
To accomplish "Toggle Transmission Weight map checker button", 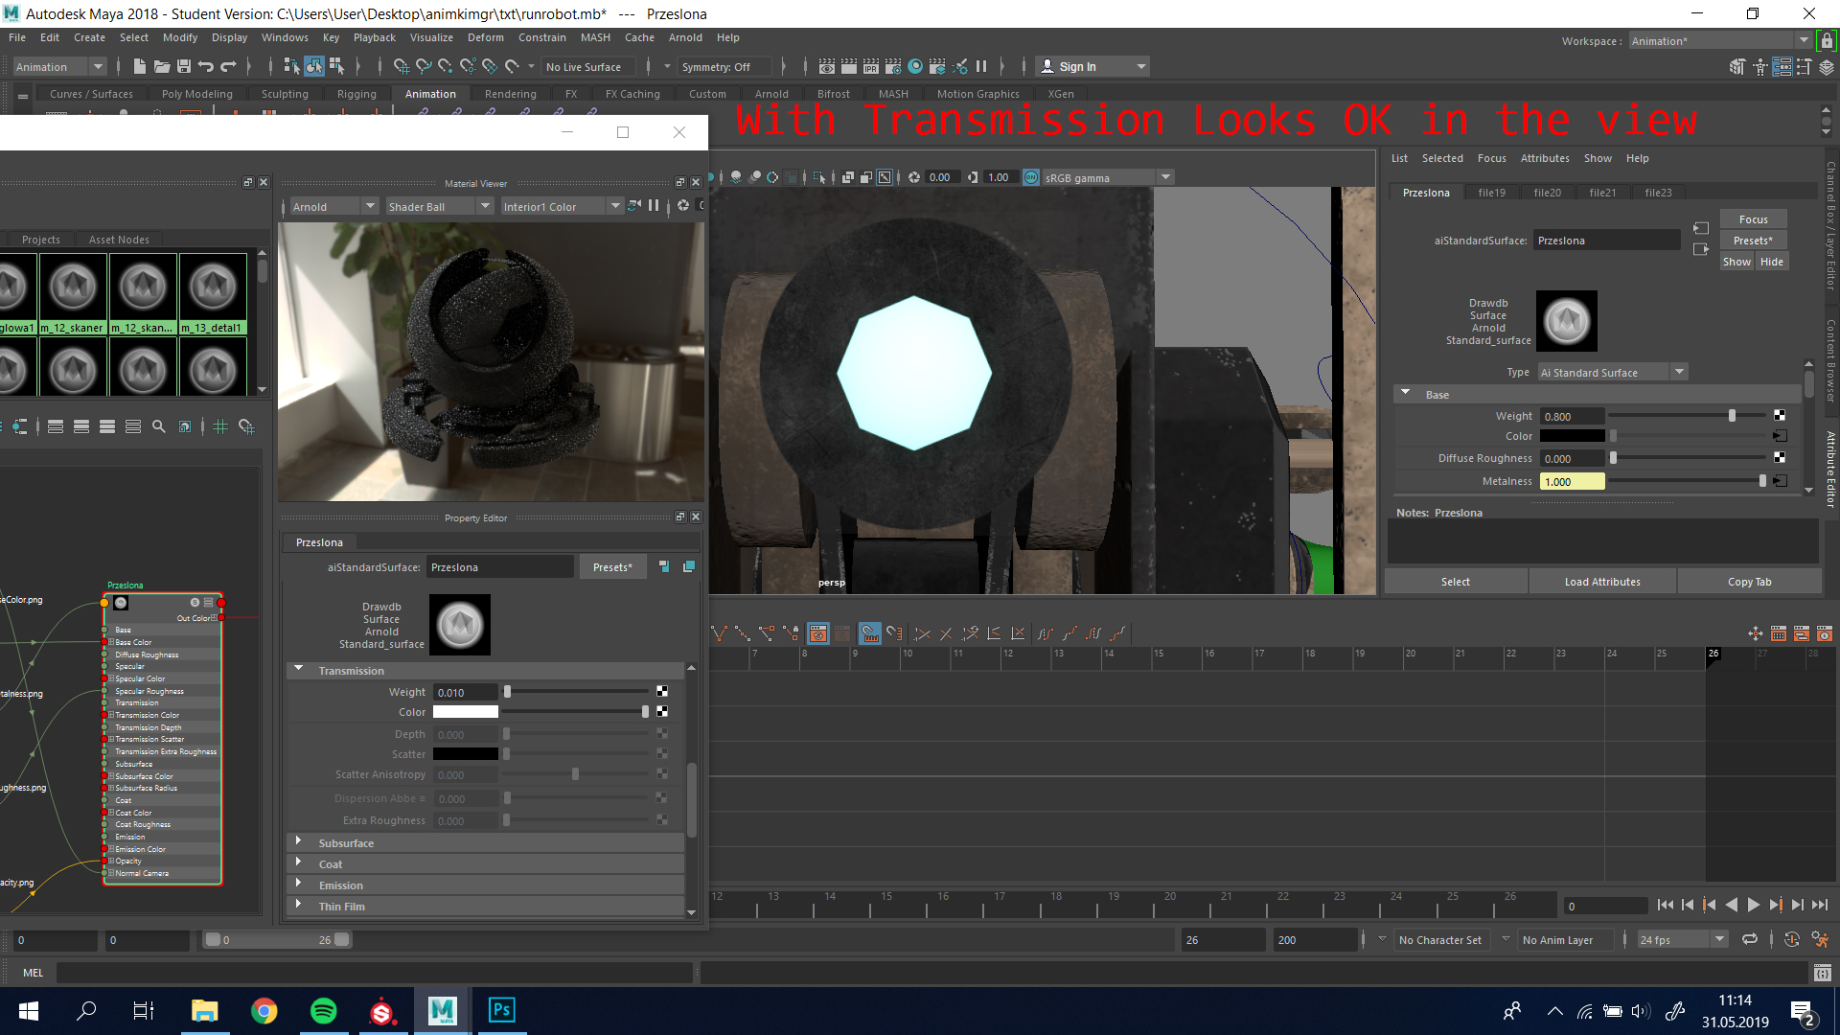I will tap(662, 692).
